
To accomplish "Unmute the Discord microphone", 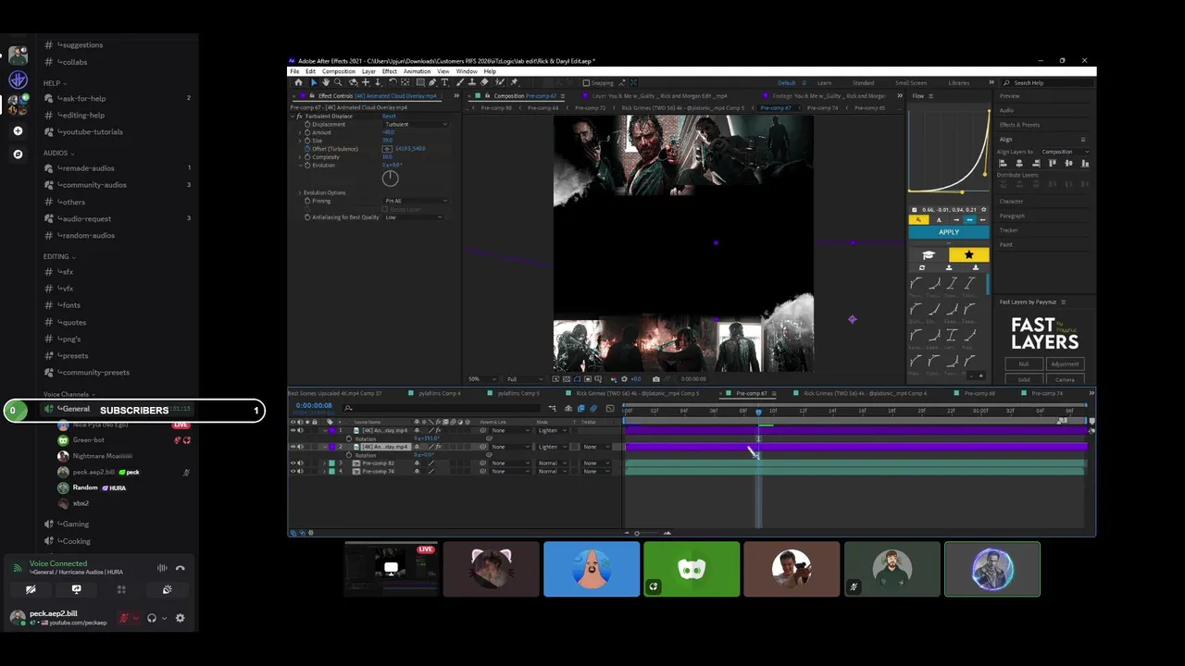I will point(124,618).
